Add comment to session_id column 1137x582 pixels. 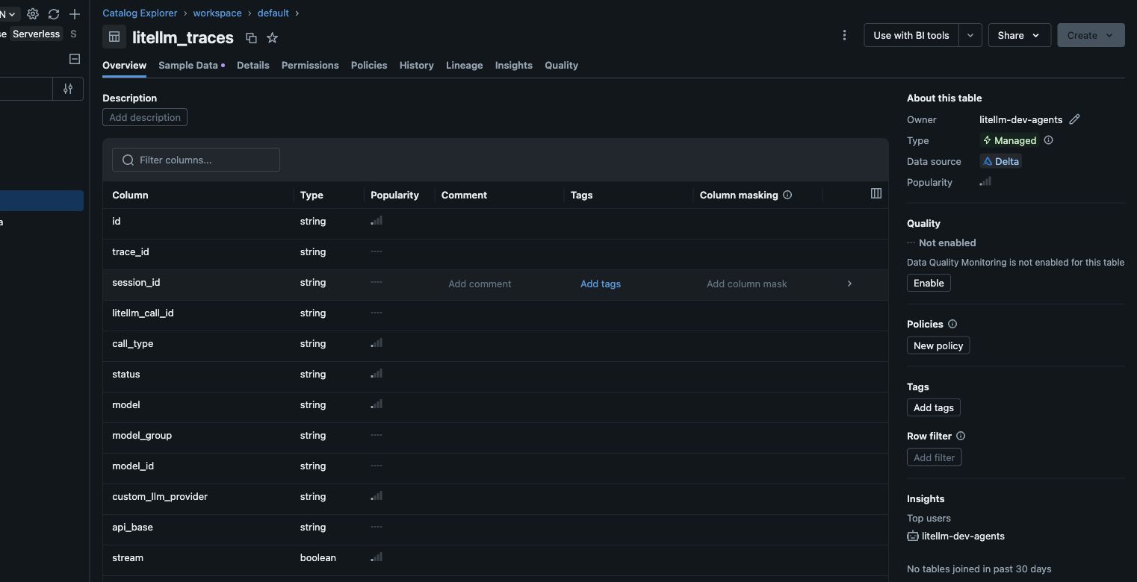(480, 284)
